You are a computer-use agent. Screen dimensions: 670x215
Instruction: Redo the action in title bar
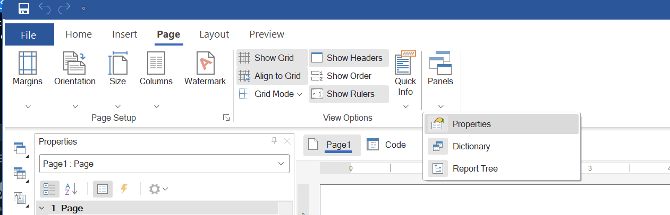tap(64, 8)
